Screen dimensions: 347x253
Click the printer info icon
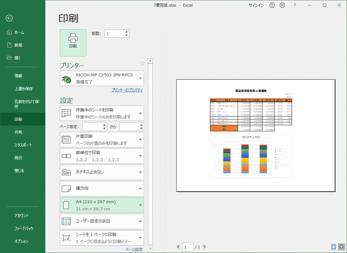point(142,64)
